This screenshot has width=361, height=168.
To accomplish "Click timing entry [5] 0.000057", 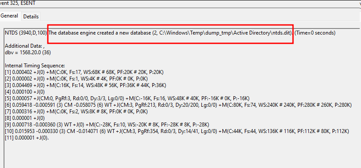I will click(127, 98).
